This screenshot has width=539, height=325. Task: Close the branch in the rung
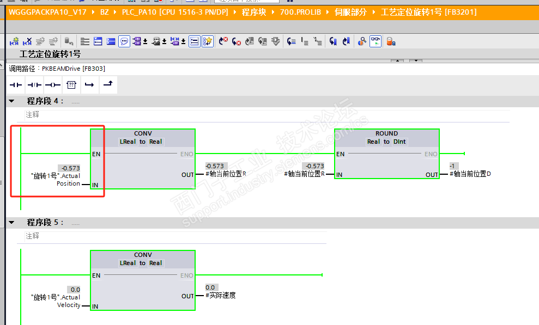(108, 85)
